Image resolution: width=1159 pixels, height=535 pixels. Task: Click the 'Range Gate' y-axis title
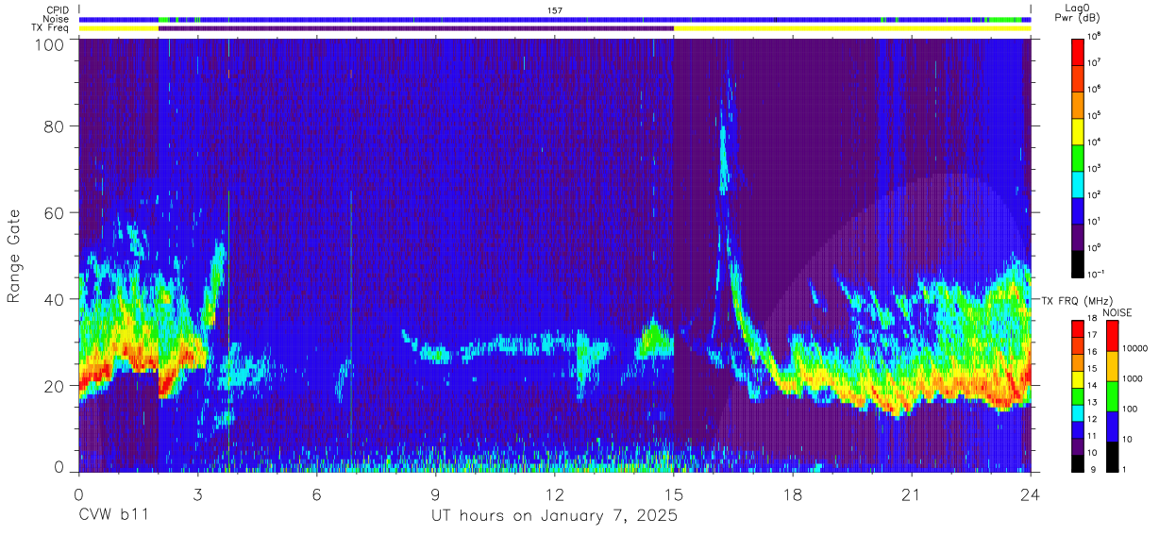15,257
